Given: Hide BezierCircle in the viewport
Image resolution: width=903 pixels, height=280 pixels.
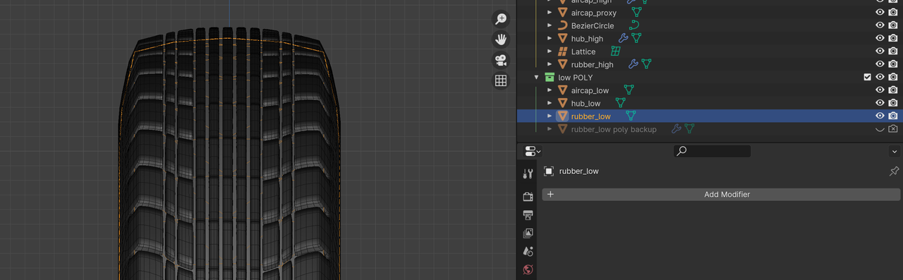Looking at the screenshot, I should coord(880,25).
